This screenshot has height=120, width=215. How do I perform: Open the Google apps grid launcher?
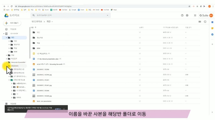pos(195,15)
